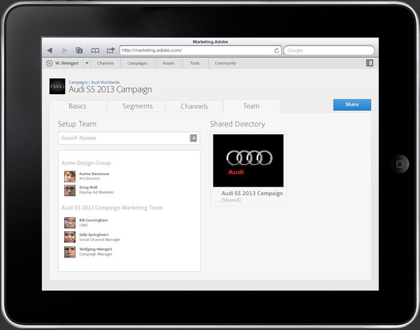Click the blue Share button
420x330 pixels.
tap(352, 104)
